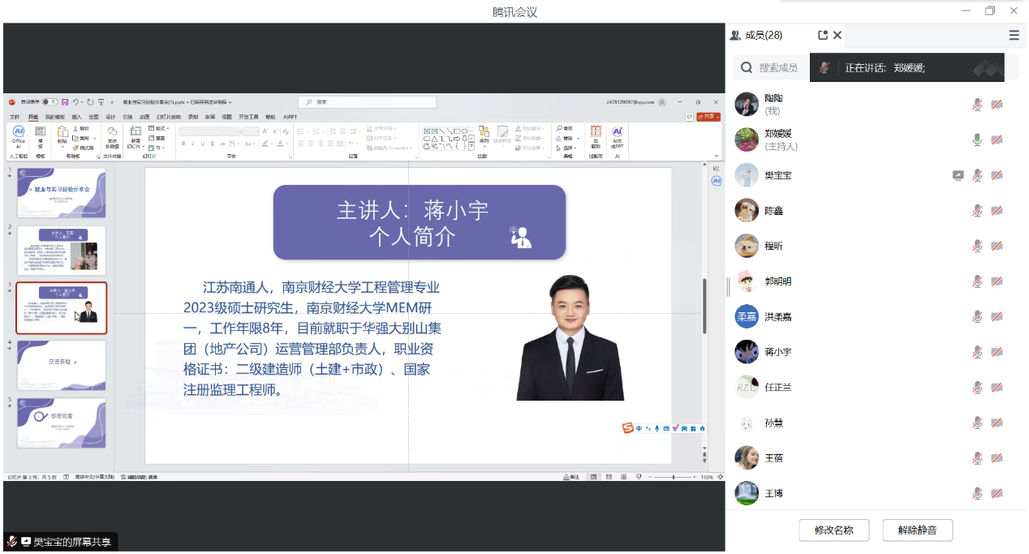Open the undo history dropdown arrow

(x=84, y=102)
